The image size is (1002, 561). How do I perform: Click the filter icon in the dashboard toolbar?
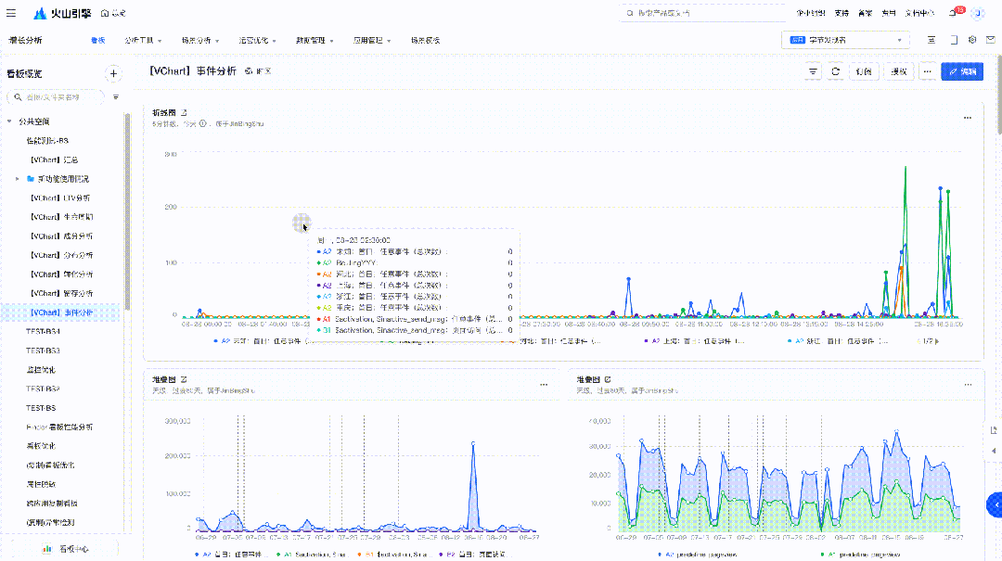click(813, 71)
